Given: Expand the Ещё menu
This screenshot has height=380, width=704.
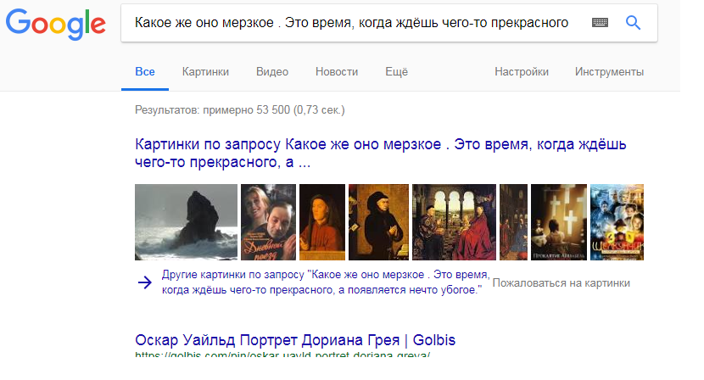Looking at the screenshot, I should click(396, 72).
